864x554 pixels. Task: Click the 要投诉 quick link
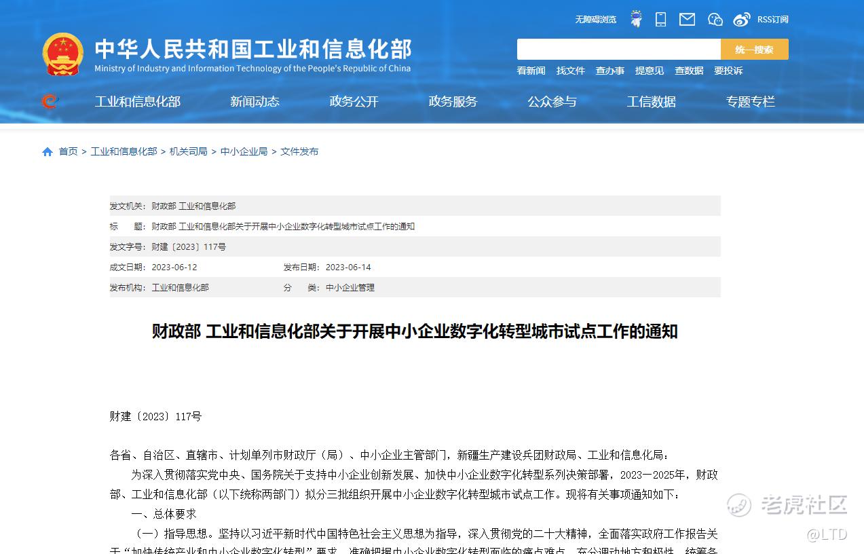[x=728, y=71]
